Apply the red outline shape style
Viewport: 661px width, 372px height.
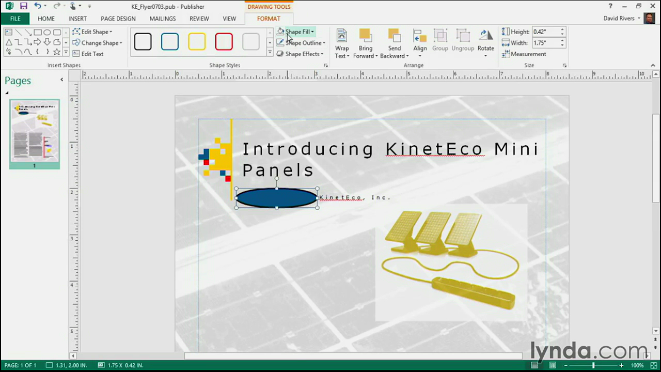pyautogui.click(x=224, y=42)
